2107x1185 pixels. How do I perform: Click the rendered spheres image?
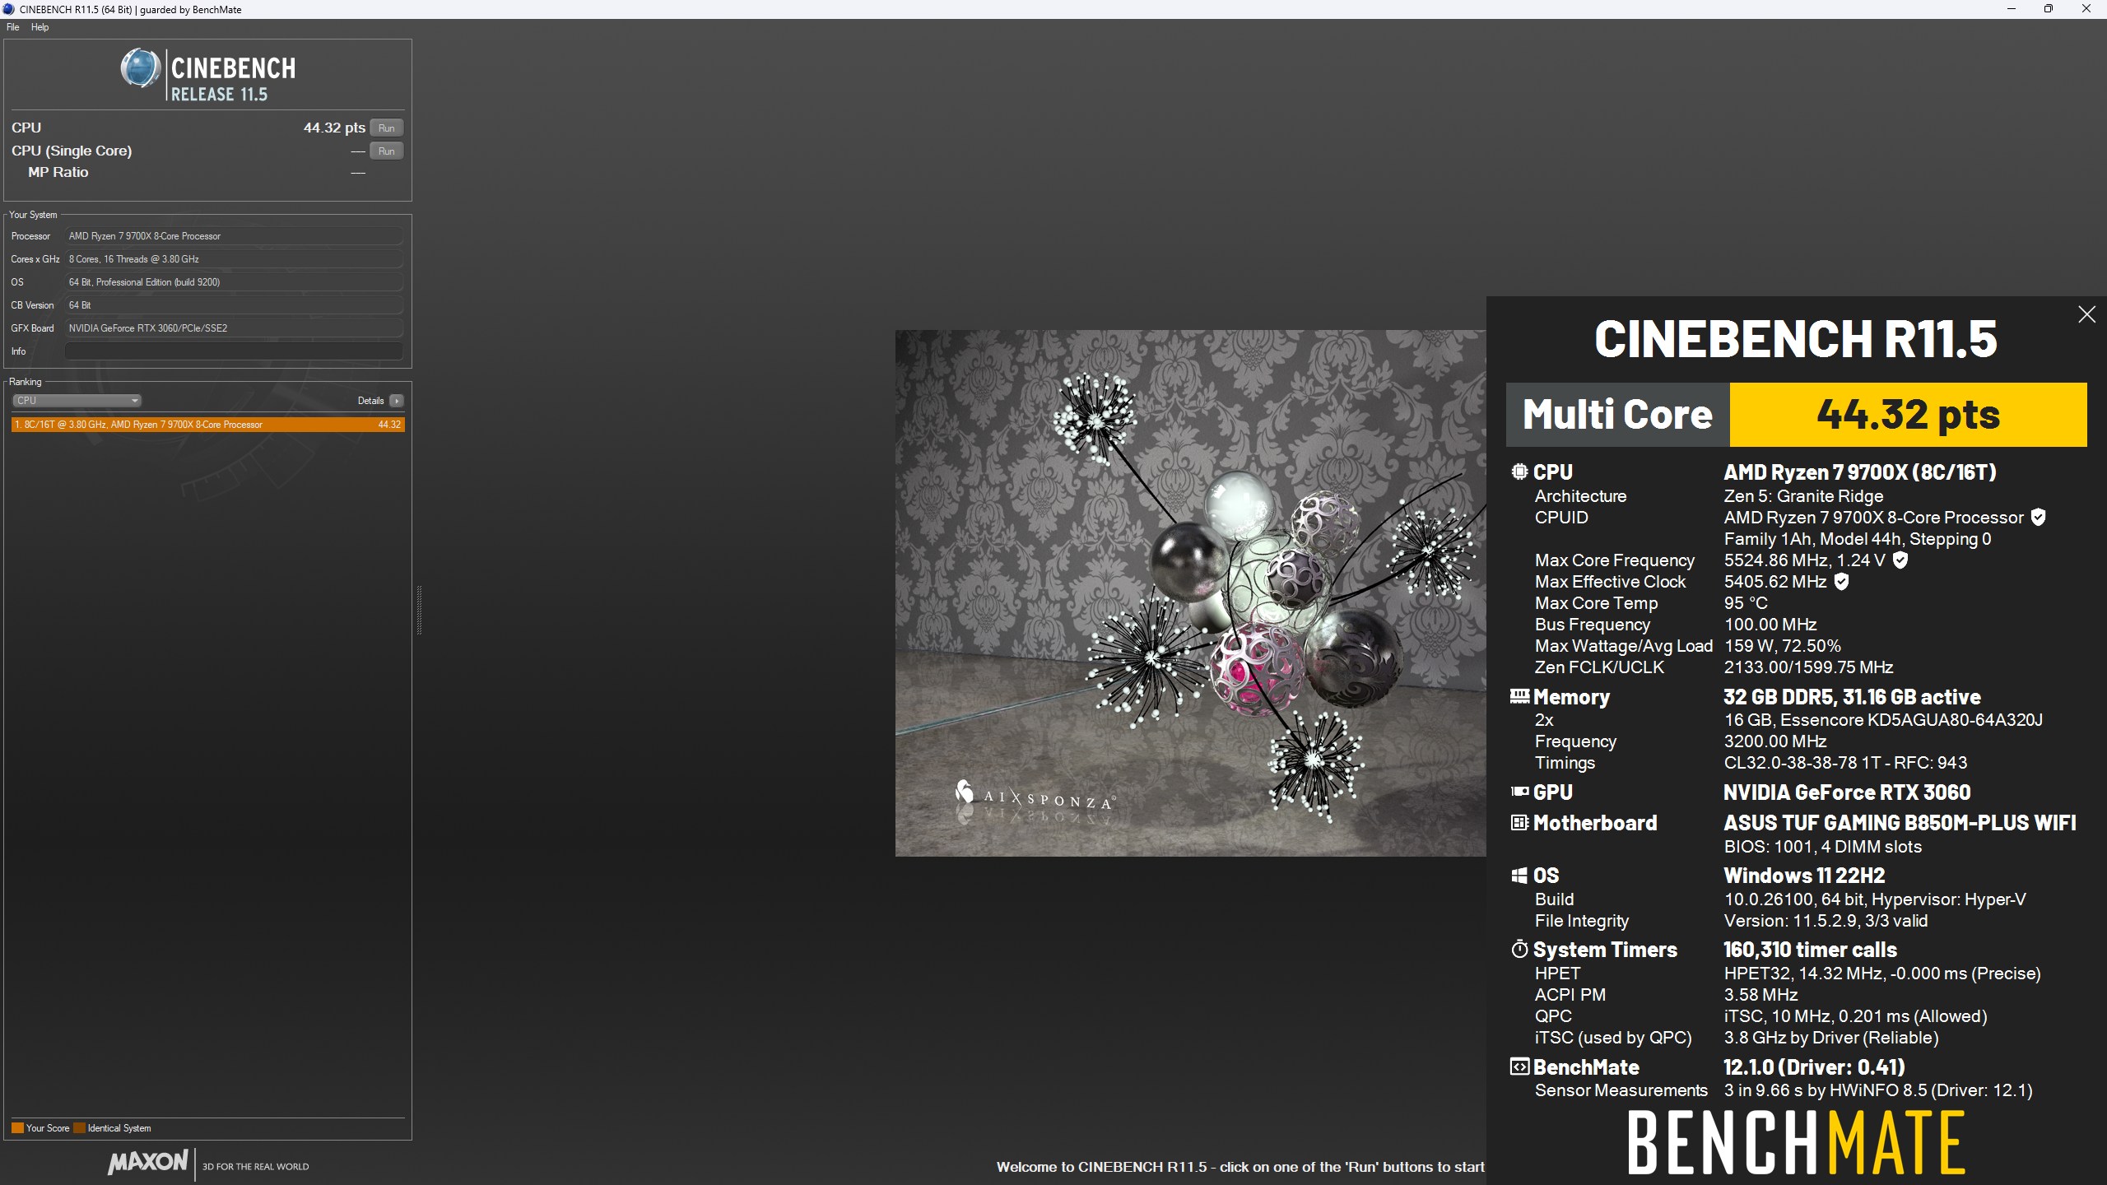(x=1191, y=593)
